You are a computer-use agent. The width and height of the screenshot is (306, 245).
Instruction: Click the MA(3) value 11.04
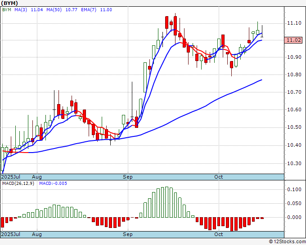pos(37,10)
